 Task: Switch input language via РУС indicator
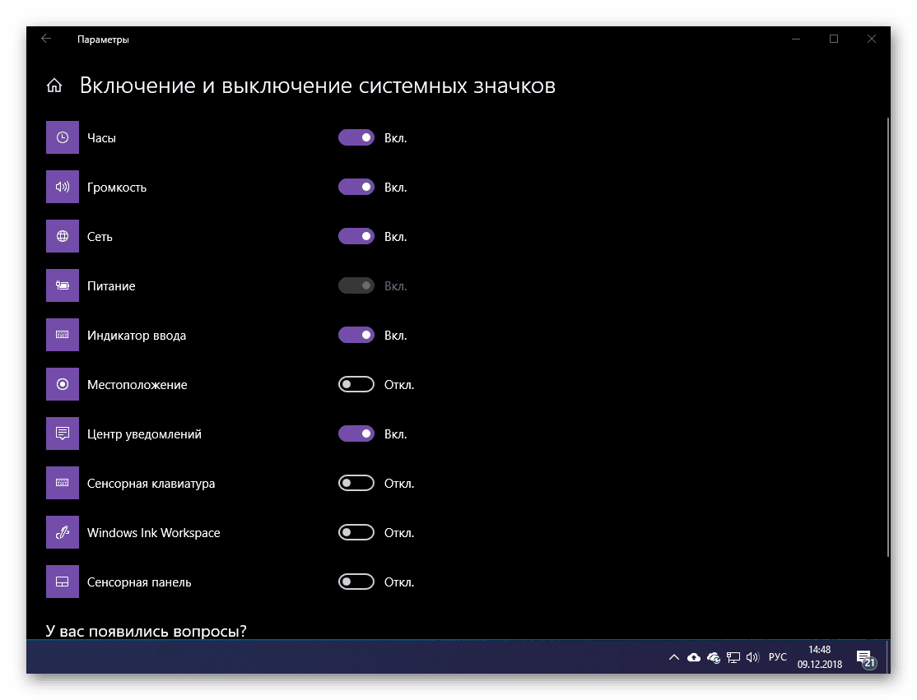[x=778, y=657]
